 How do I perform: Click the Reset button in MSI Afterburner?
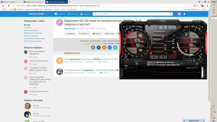163,57
